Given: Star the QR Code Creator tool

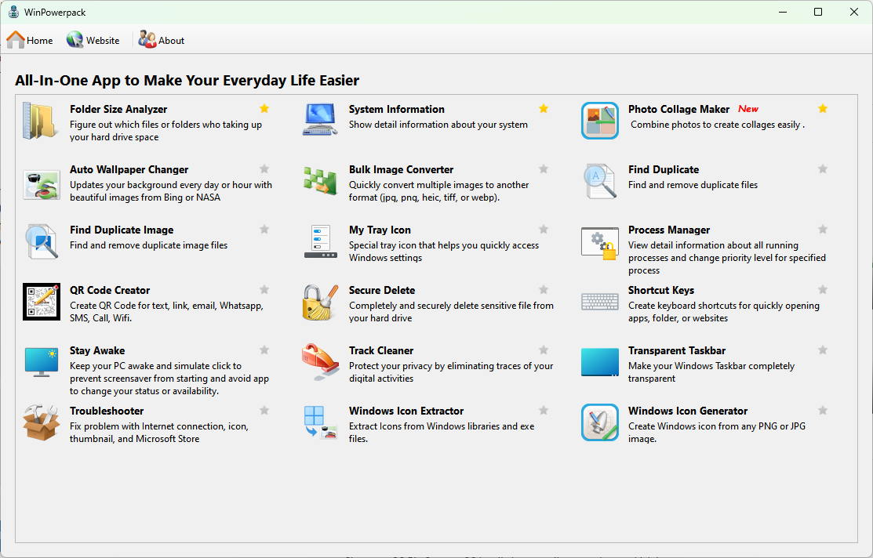Looking at the screenshot, I should [264, 289].
